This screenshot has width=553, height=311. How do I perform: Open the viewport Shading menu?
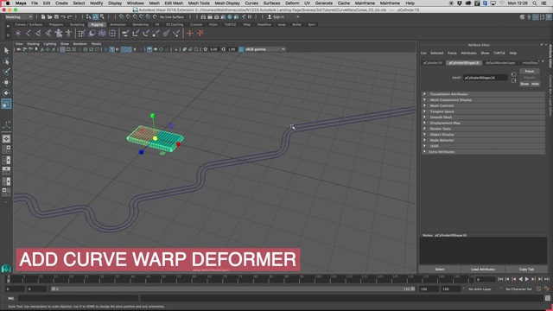33,44
